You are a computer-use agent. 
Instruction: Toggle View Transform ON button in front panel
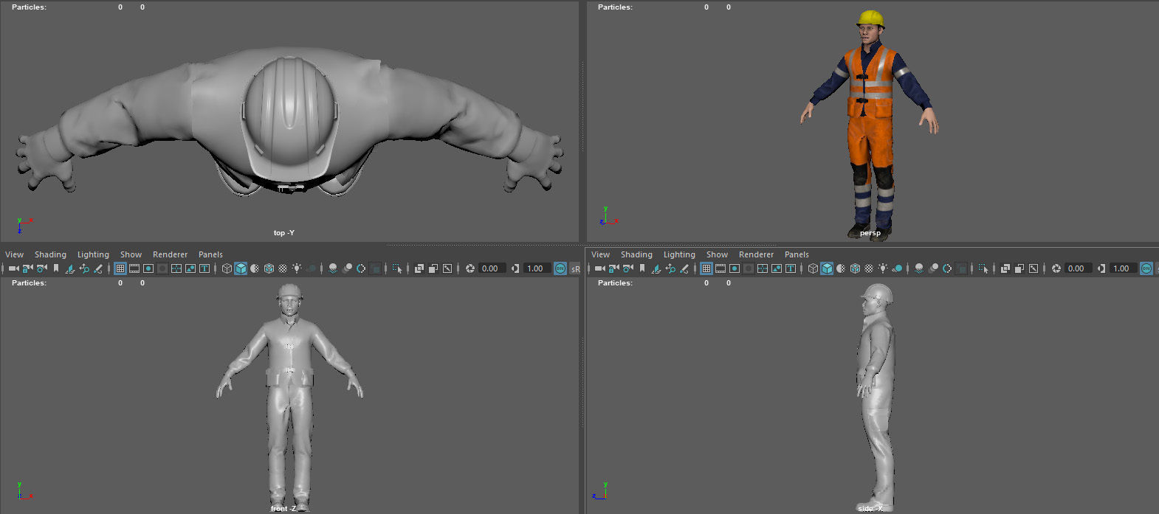560,268
